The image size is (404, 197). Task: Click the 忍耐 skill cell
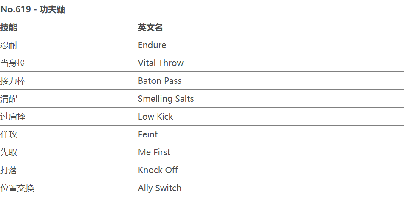(9, 45)
